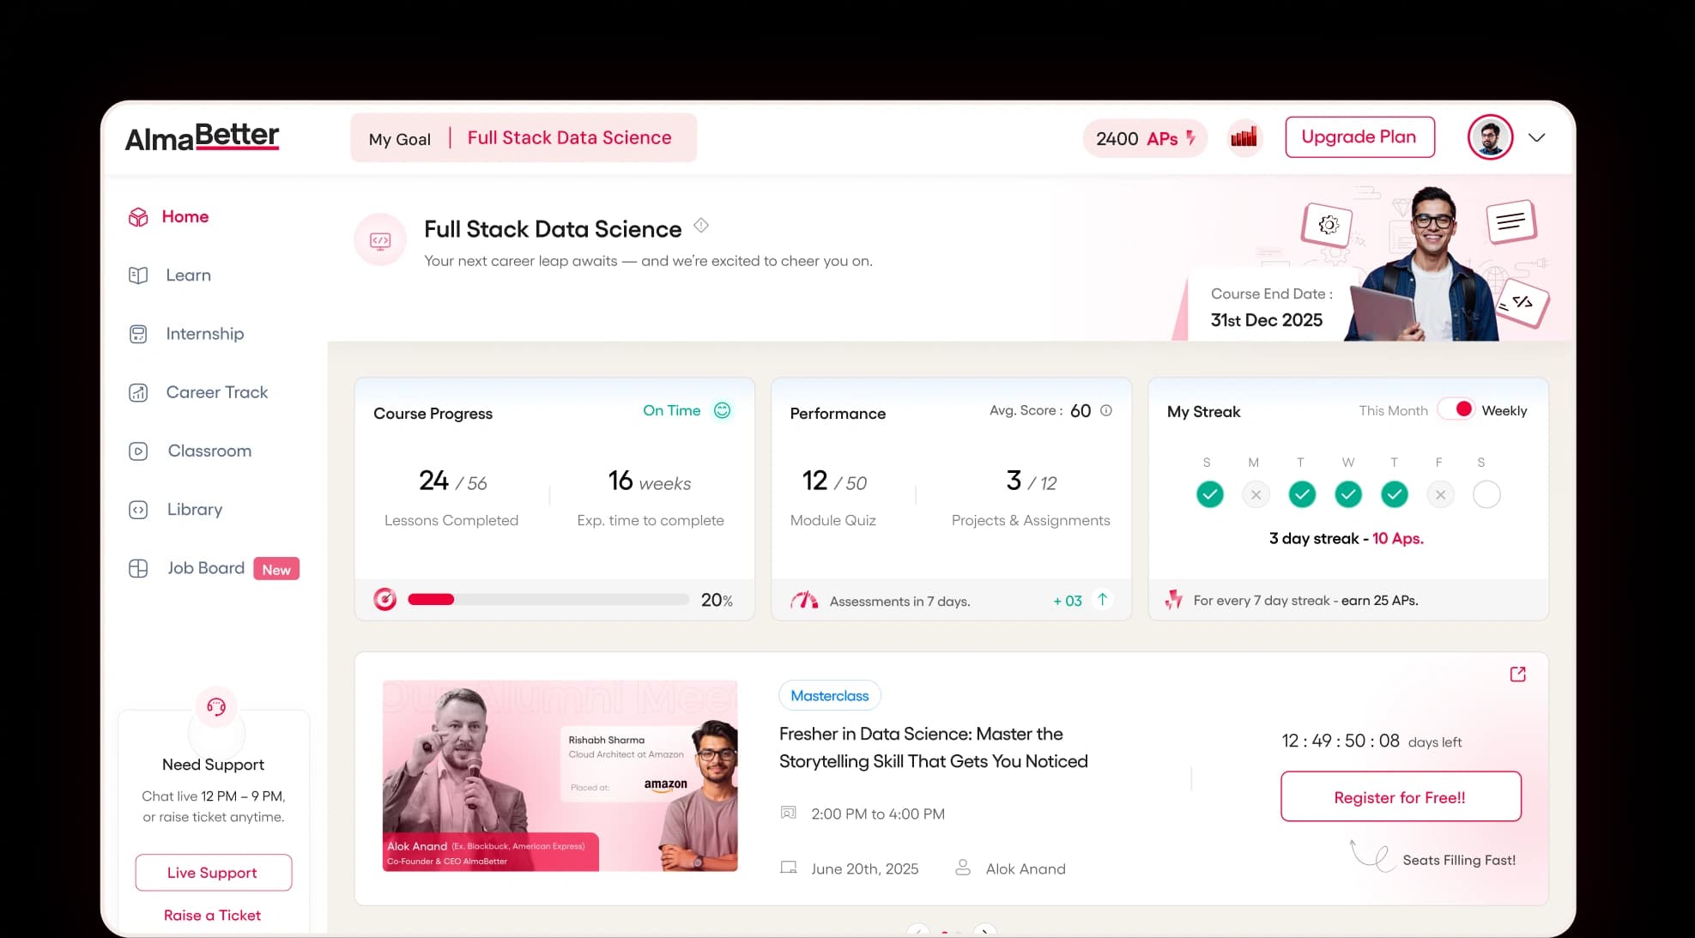The image size is (1695, 938).
Task: Click the green upward arrow in Performance
Action: 1103,599
